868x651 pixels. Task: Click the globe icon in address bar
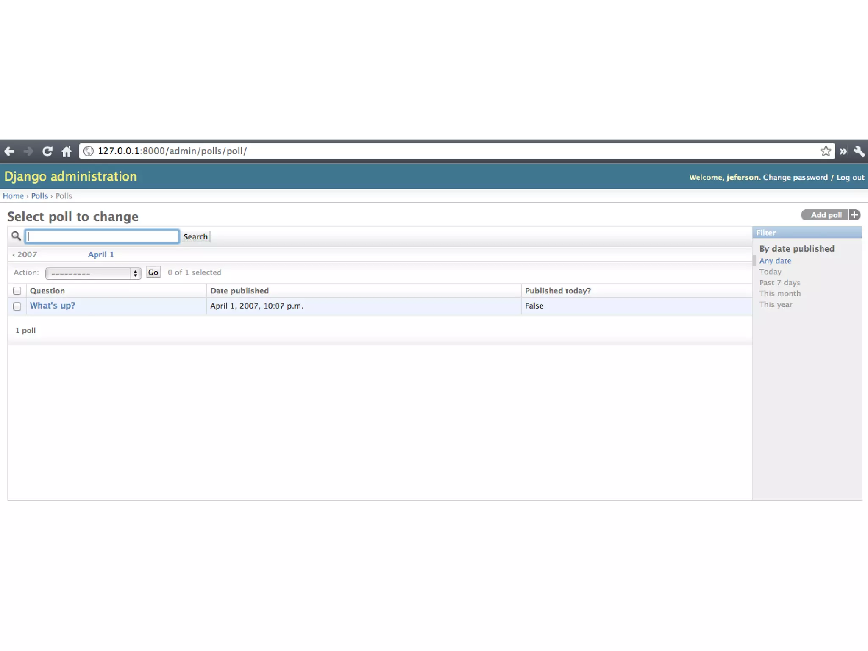[89, 151]
